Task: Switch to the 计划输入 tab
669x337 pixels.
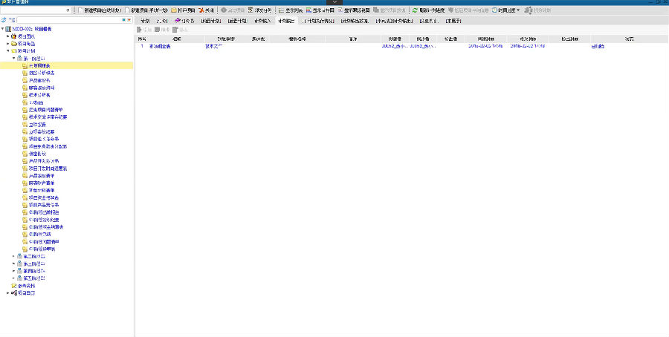Action: (262, 21)
